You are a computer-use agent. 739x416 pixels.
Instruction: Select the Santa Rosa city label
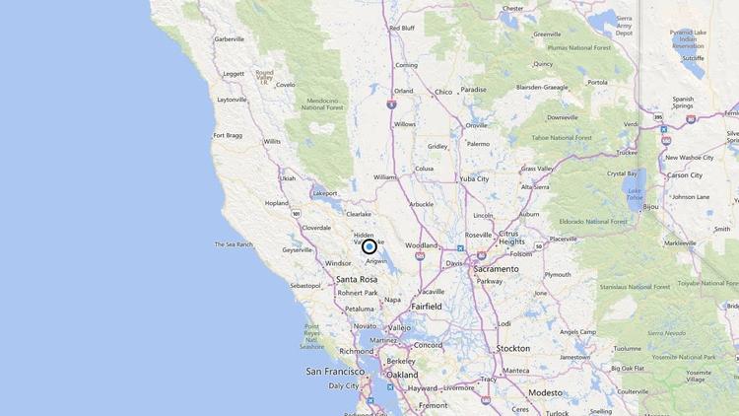[x=357, y=279]
